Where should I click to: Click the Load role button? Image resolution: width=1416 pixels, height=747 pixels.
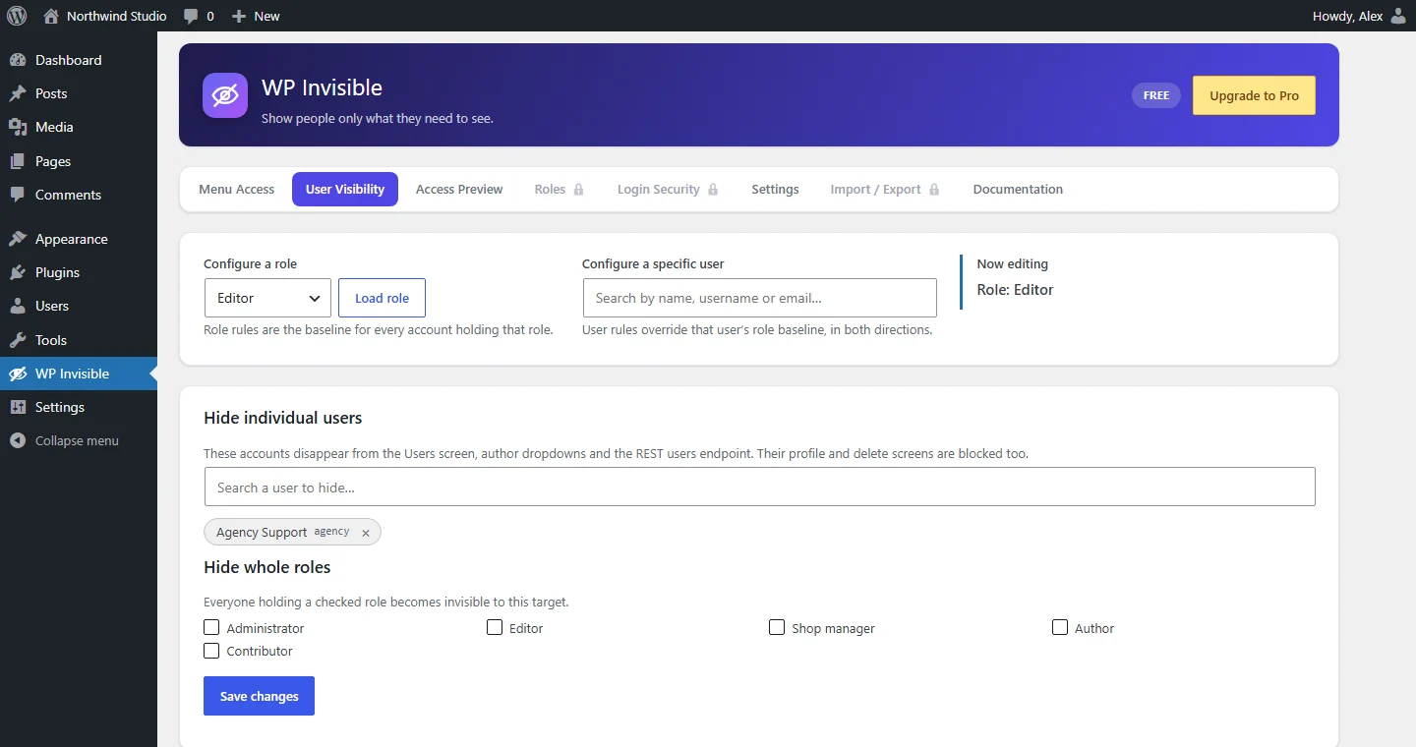tap(382, 298)
